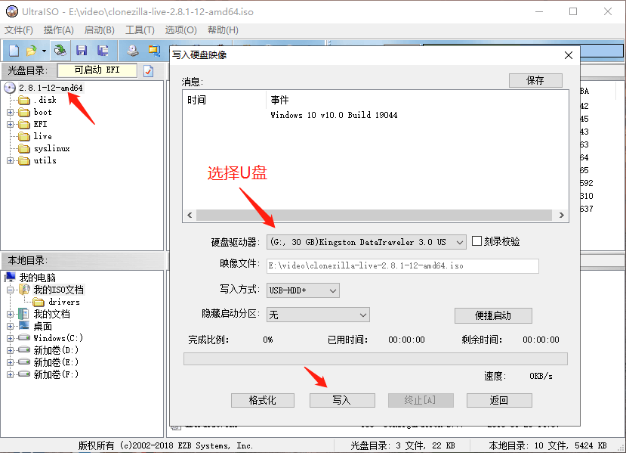Select the drivers folder

pos(64,302)
